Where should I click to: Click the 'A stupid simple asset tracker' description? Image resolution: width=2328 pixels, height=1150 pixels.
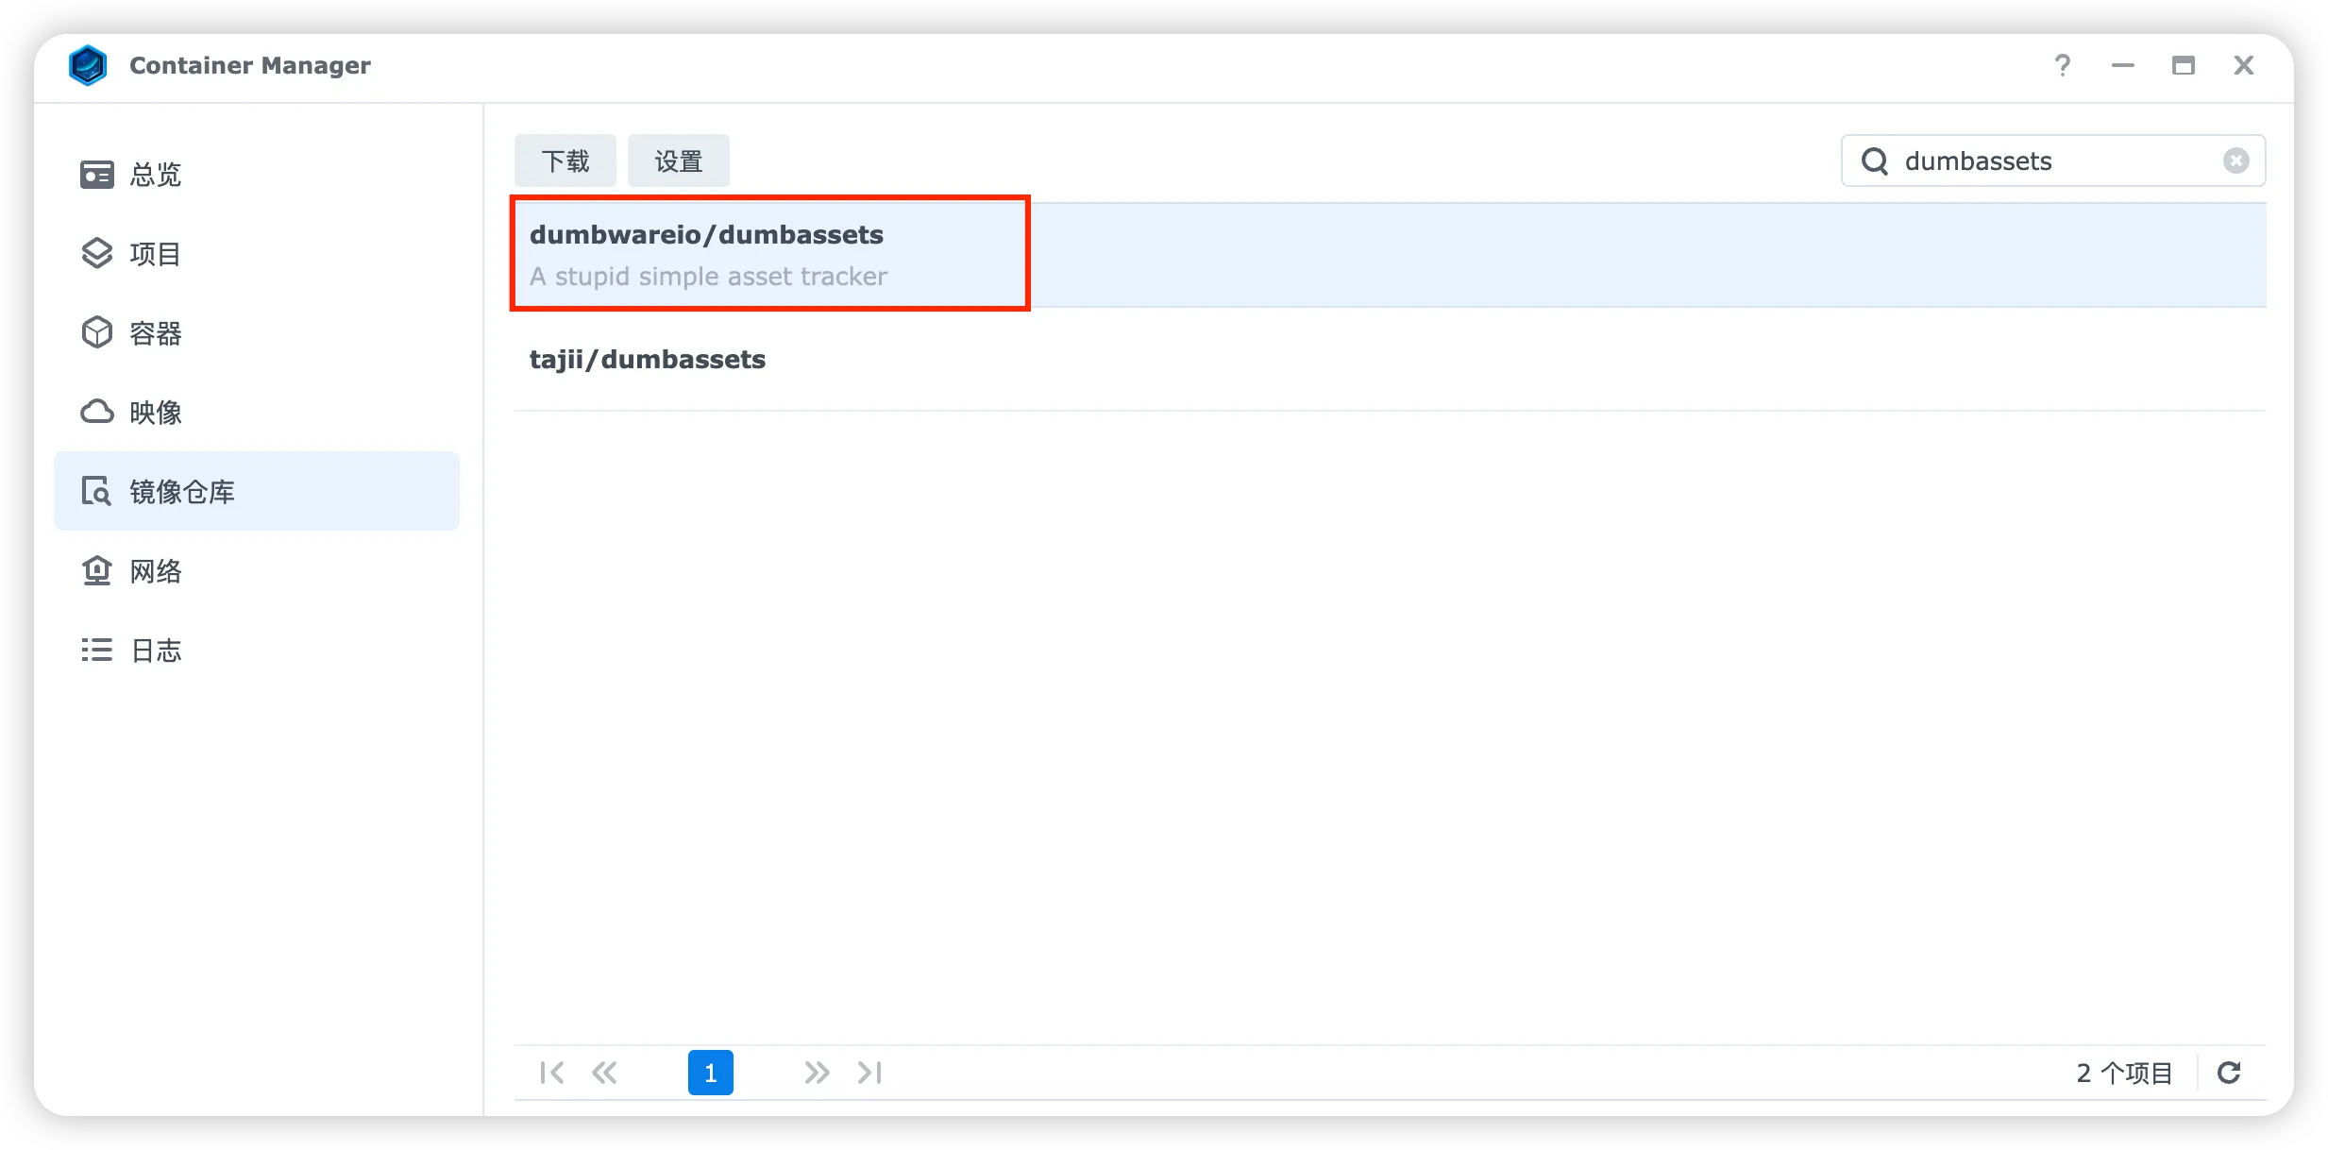coord(708,277)
